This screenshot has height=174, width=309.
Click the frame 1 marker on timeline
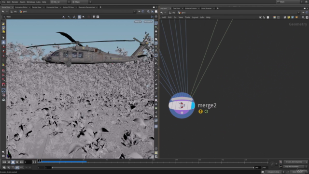tap(40, 160)
